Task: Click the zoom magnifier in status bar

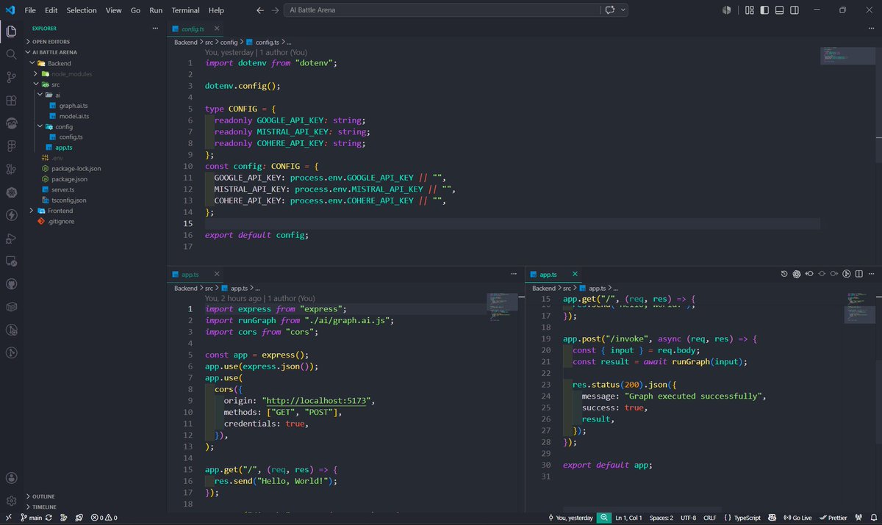Action: tap(604, 518)
